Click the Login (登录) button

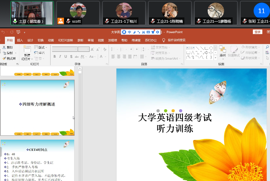click(x=258, y=32)
